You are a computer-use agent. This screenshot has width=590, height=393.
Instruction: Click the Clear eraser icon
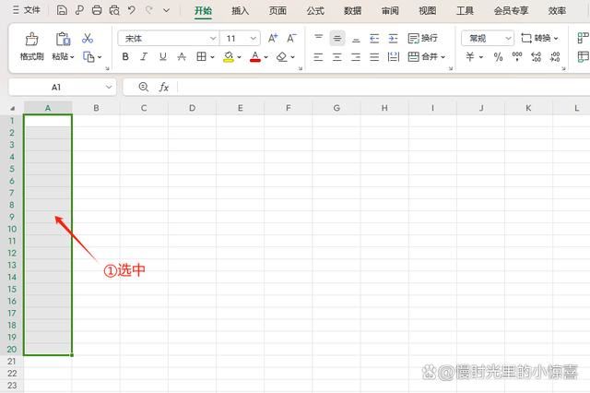(282, 57)
